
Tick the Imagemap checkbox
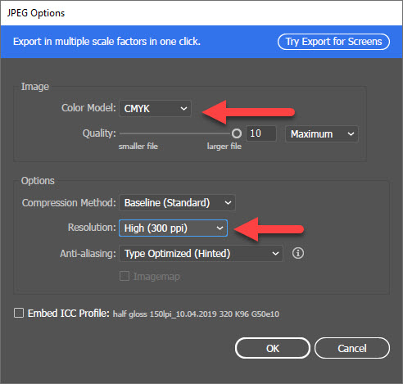point(125,276)
